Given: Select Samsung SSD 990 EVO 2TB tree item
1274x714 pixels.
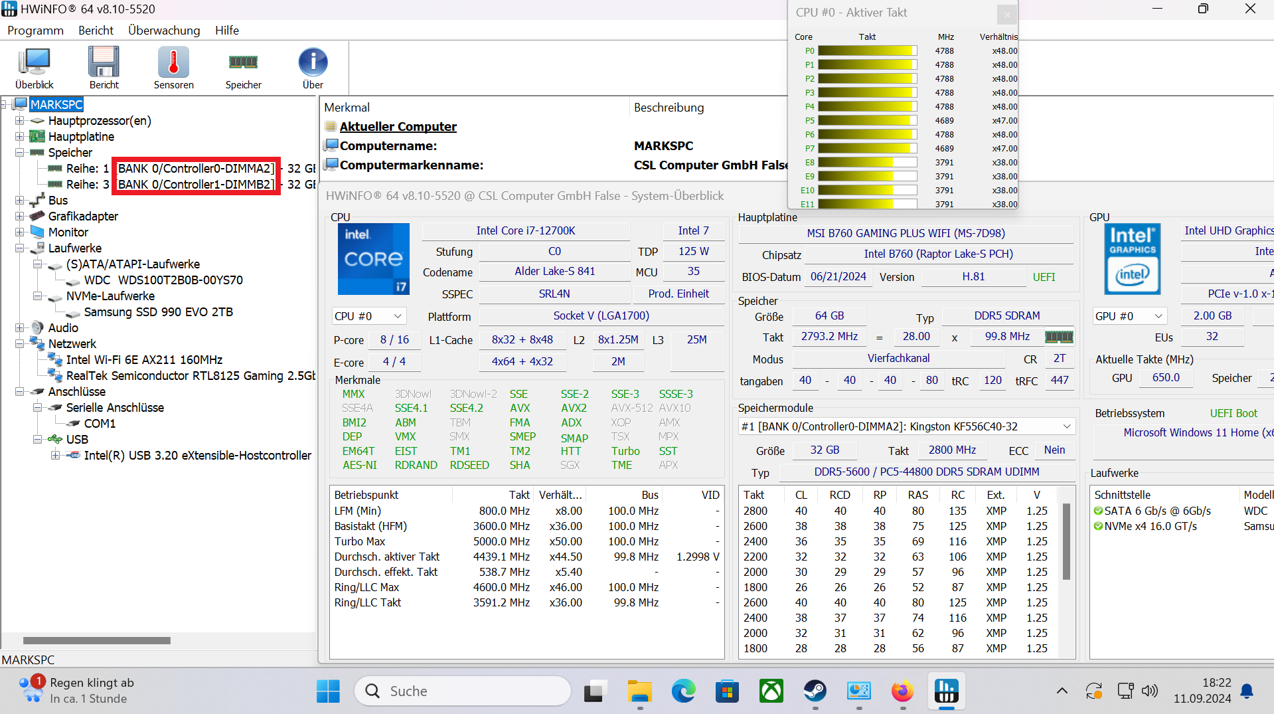Looking at the screenshot, I should [x=158, y=312].
